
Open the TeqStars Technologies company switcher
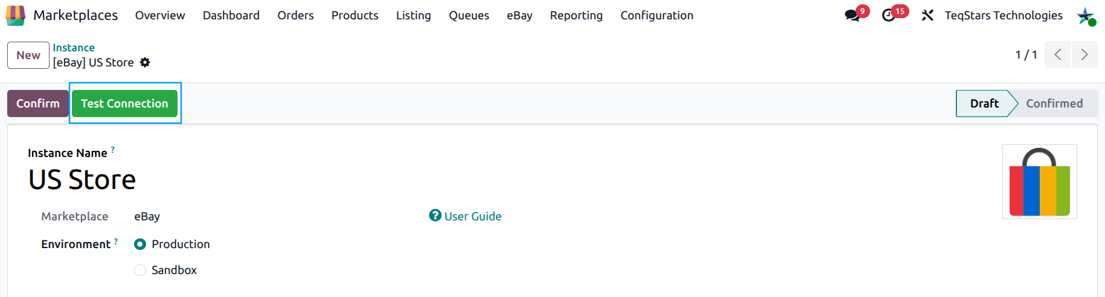[1004, 16]
